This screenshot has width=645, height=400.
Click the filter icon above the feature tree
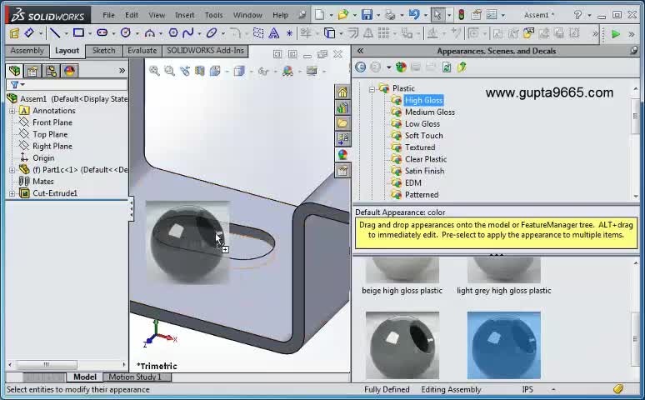pyautogui.click(x=15, y=84)
